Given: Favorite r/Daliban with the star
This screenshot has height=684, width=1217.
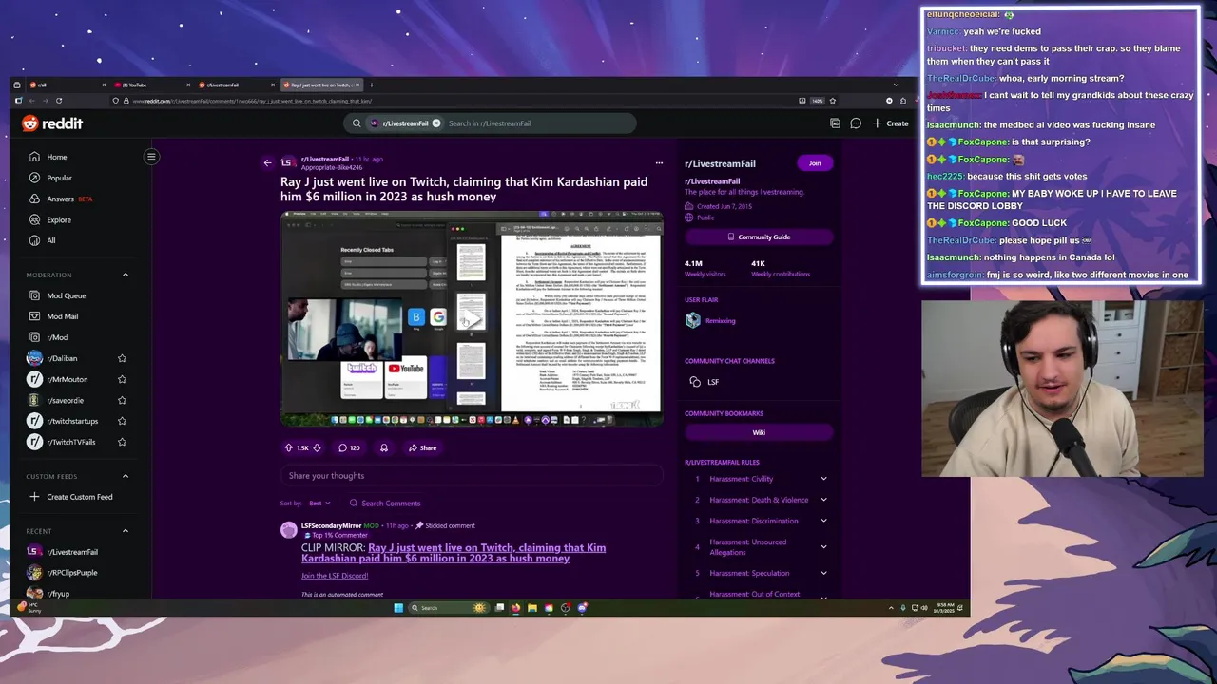Looking at the screenshot, I should [x=122, y=358].
